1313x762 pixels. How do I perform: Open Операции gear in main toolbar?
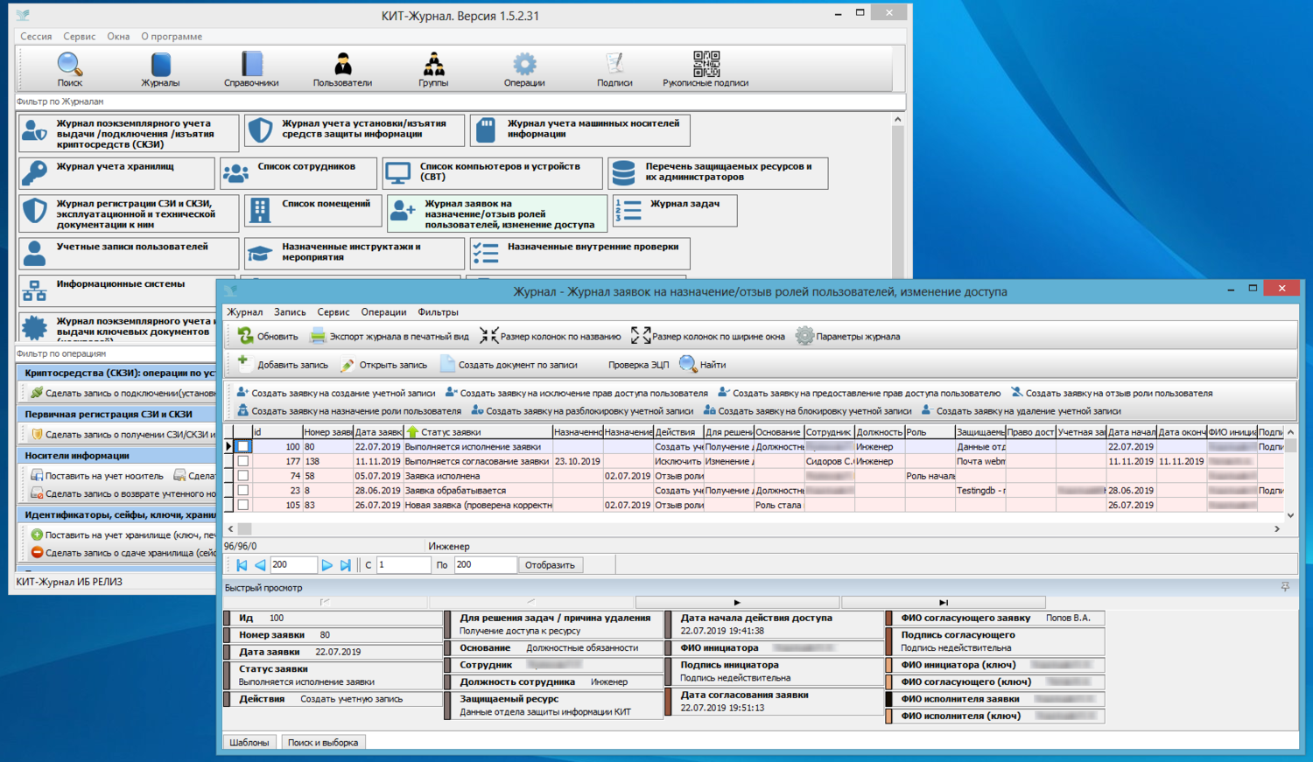524,69
